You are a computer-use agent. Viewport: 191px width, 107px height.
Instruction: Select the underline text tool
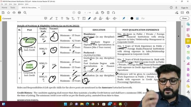pos(56,18)
